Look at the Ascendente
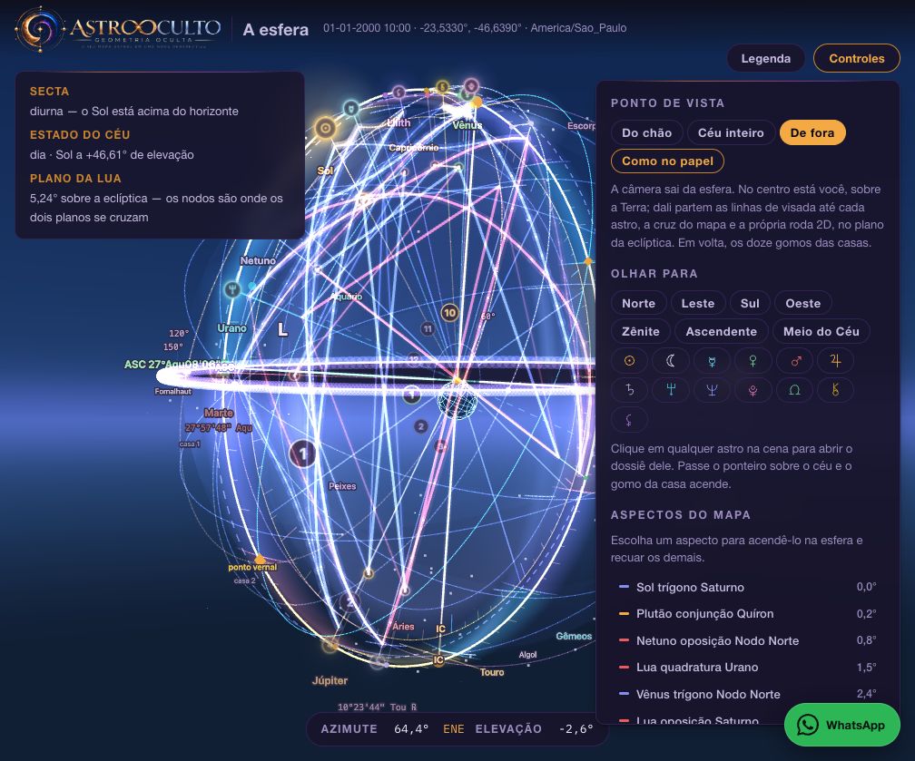The height and width of the screenshot is (761, 915). 722,331
